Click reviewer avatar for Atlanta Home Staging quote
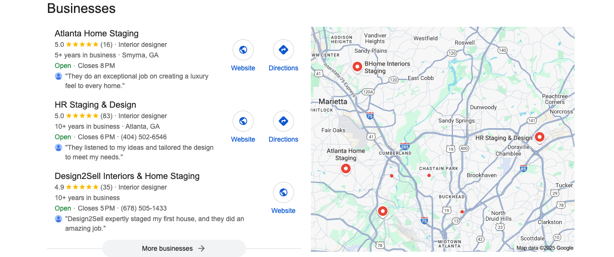This screenshot has height=257, width=614. 59,76
